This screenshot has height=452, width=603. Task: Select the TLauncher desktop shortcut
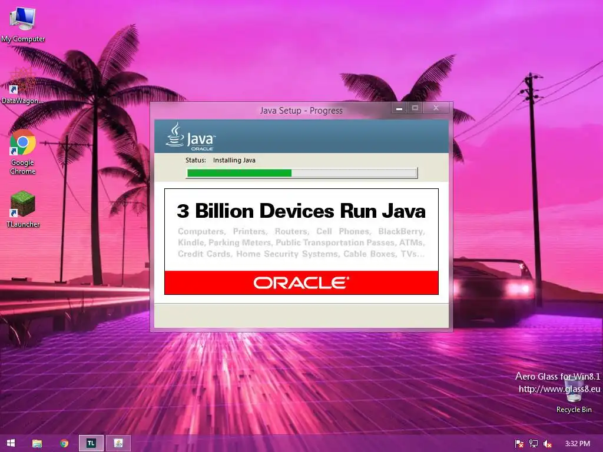click(23, 210)
